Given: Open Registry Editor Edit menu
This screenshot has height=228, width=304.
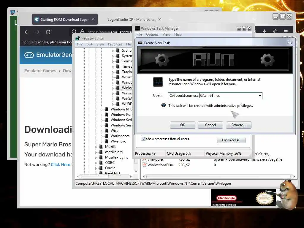Looking at the screenshot, I should pos(89,44).
